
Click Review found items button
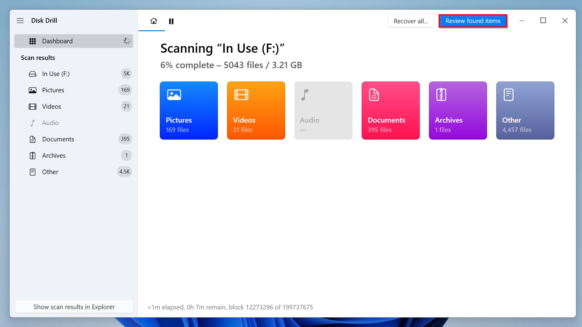473,20
